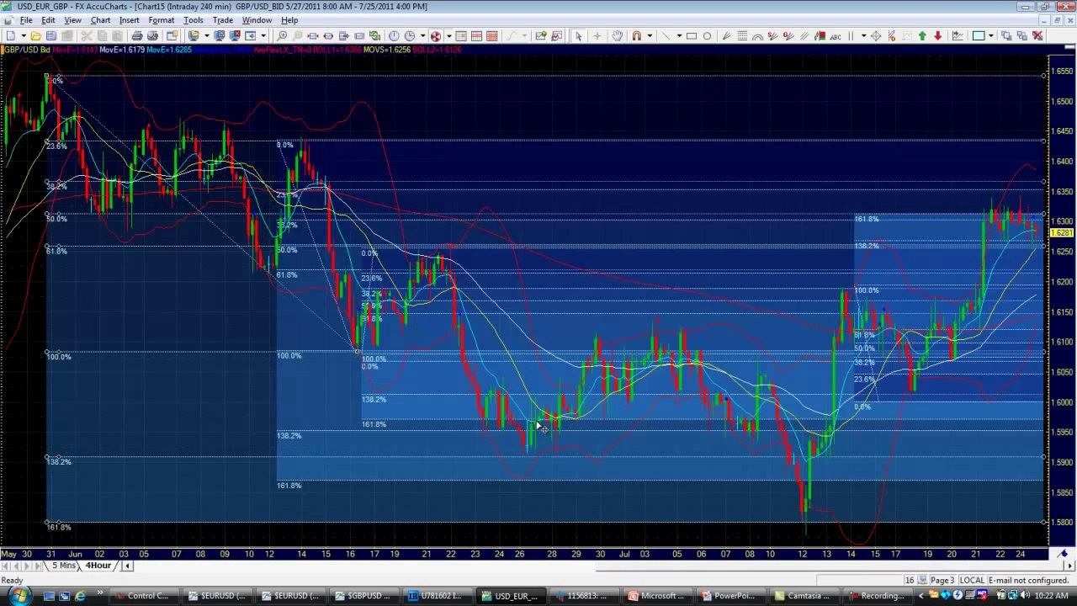1077x606 pixels.
Task: Open Internet Explorer quick launch icon
Action: [x=80, y=596]
